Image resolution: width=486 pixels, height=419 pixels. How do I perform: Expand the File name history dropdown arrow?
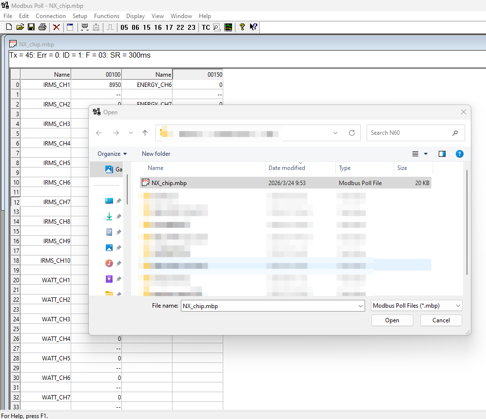pyautogui.click(x=360, y=306)
